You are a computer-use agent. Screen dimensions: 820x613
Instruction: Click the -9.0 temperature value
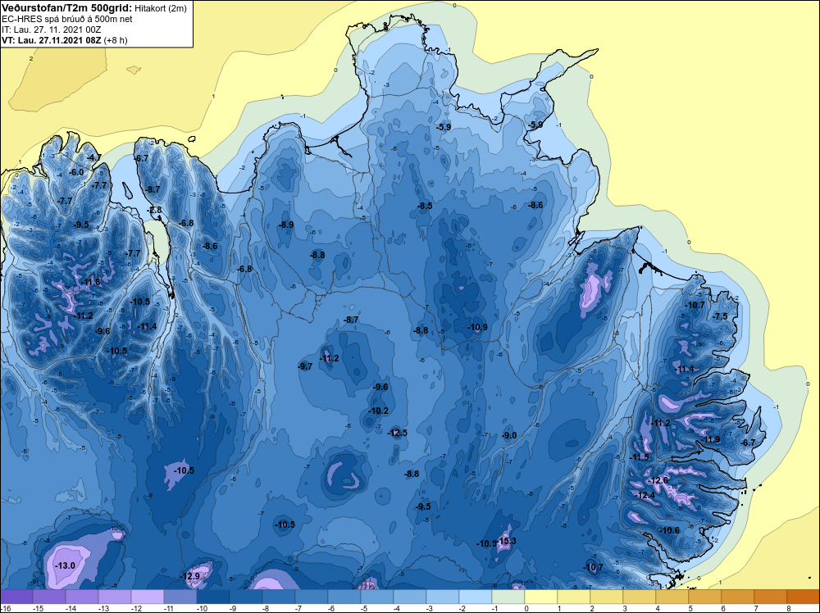click(509, 435)
